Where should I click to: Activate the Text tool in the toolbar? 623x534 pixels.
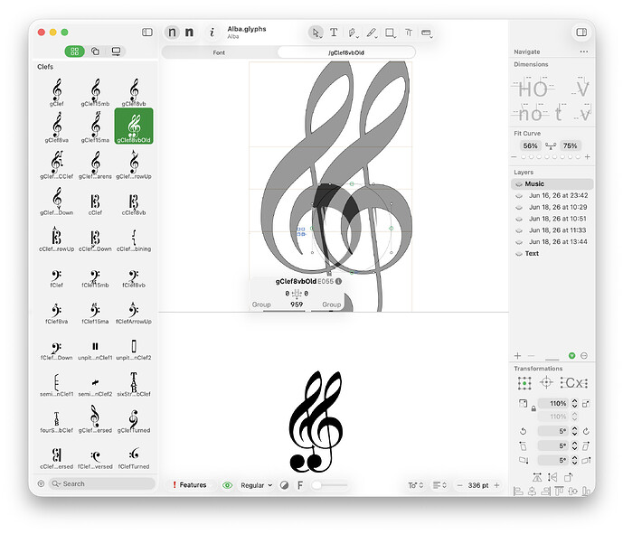pyautogui.click(x=334, y=33)
